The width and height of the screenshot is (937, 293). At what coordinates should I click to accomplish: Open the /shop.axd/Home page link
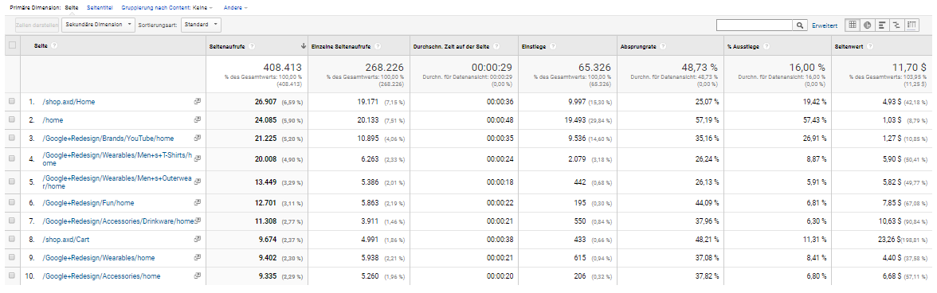pos(69,102)
